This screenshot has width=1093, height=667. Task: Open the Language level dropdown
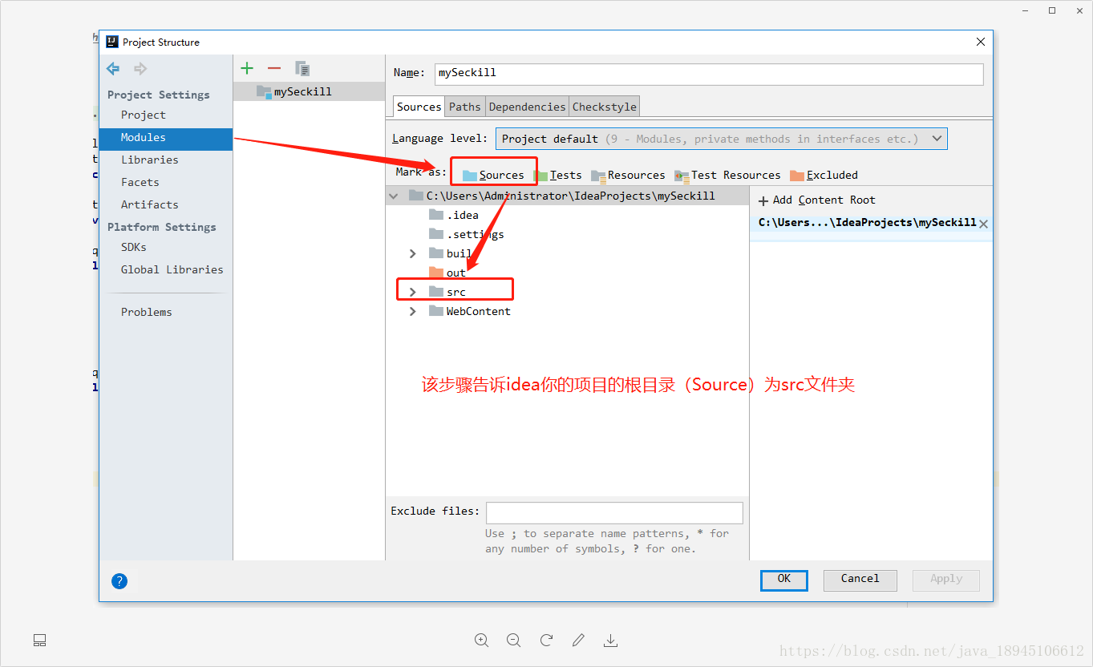pos(722,139)
